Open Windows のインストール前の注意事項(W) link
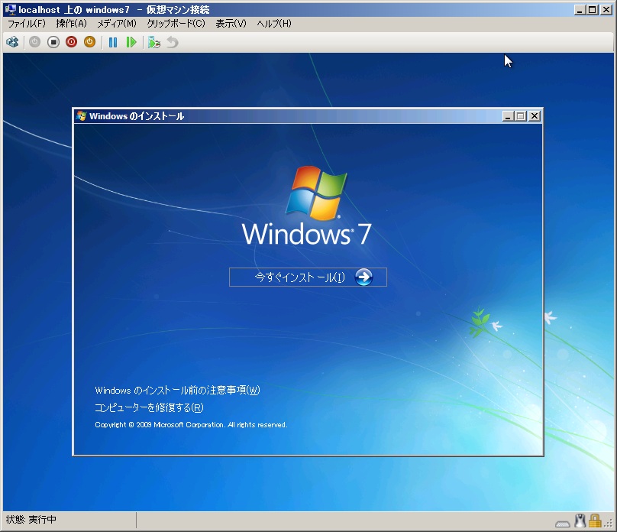The height and width of the screenshot is (532, 617). point(177,391)
